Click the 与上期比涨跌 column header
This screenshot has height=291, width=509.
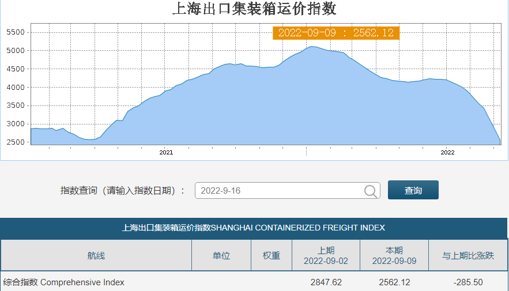pos(467,255)
